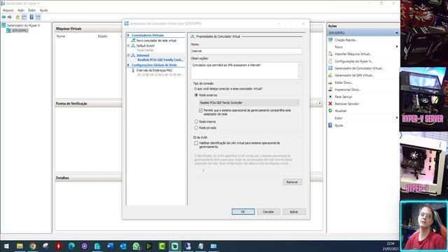Image resolution: width=448 pixels, height=252 pixels.
Task: Select the Rede externa radio button
Action: click(196, 95)
